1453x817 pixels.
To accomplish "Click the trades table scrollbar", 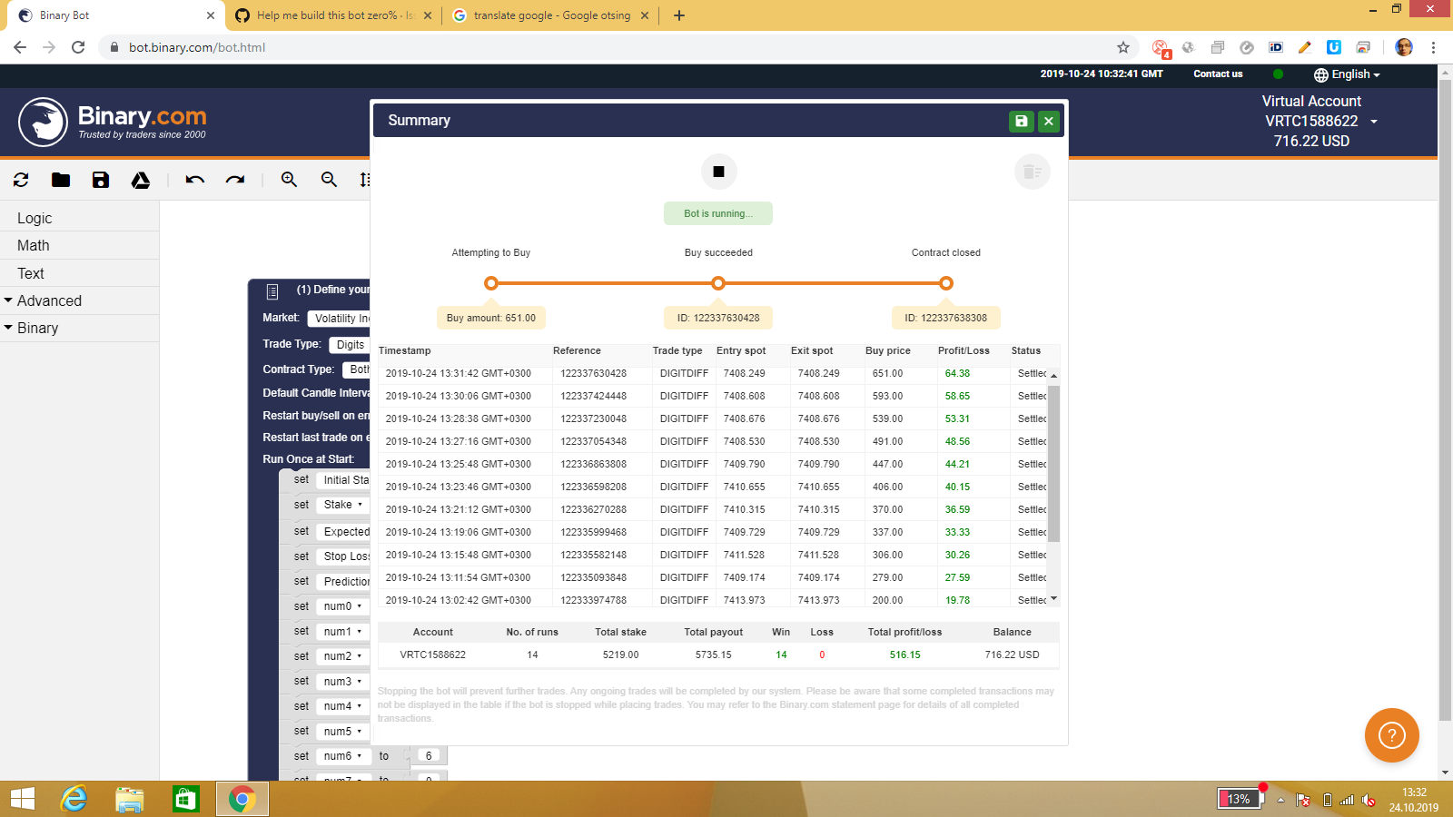I will tap(1053, 463).
